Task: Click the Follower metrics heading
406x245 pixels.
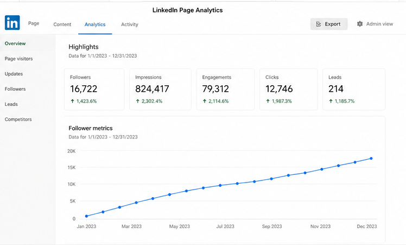Action: [x=91, y=128]
